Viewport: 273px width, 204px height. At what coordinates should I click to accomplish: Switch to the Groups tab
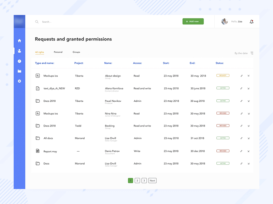(x=76, y=52)
